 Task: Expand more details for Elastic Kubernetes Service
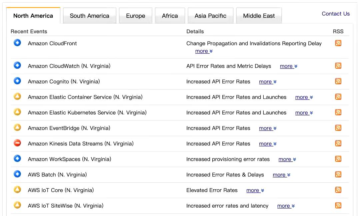pos(304,113)
